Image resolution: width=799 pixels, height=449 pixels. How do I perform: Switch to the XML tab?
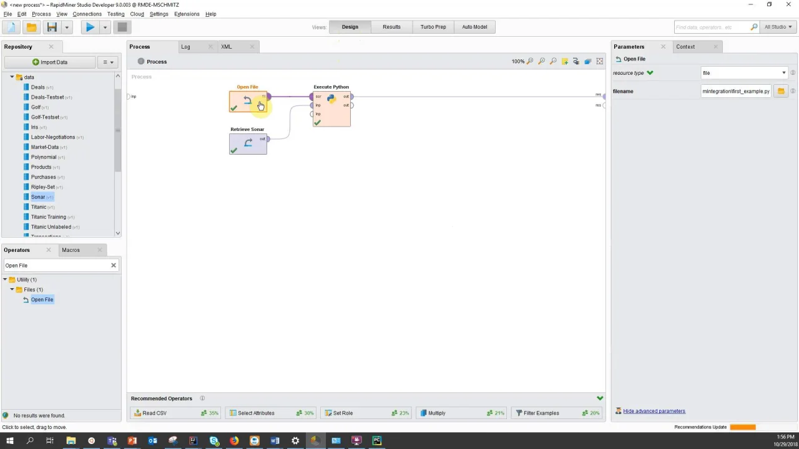[226, 47]
